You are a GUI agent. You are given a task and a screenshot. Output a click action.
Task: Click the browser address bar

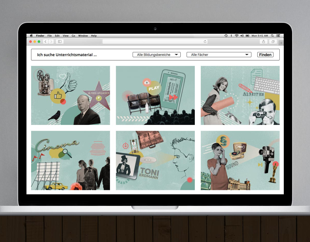(155, 42)
